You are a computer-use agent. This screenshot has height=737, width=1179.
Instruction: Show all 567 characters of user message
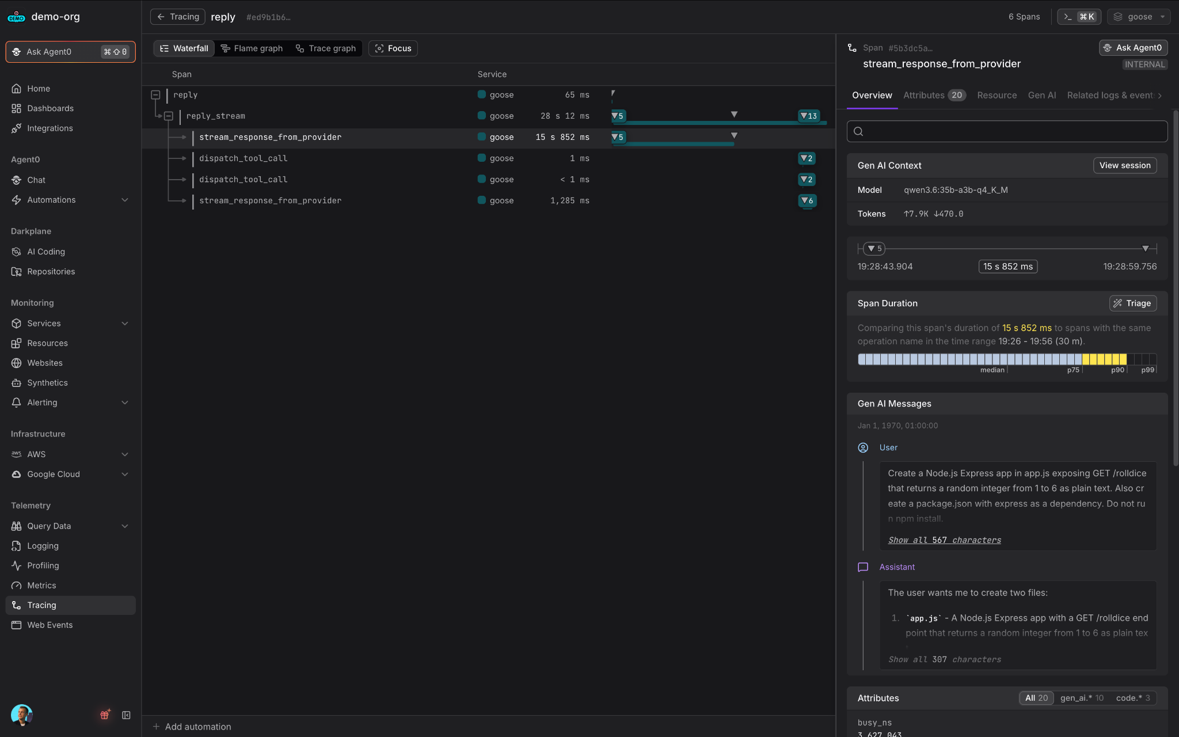[944, 540]
